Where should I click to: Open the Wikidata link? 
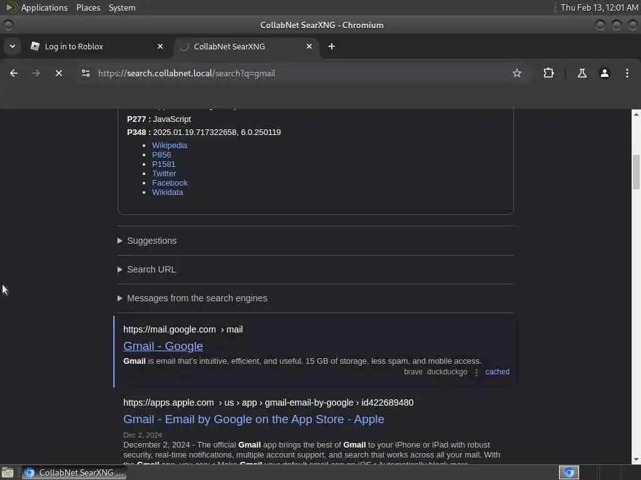tap(168, 192)
